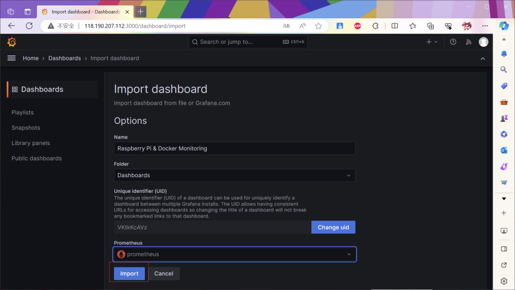This screenshot has height=290, width=515.
Task: Close the Import dashboard tab
Action: [127, 12]
